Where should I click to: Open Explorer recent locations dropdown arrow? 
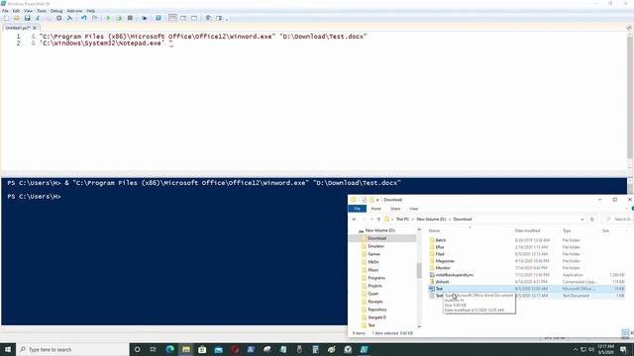pyautogui.click(x=371, y=220)
